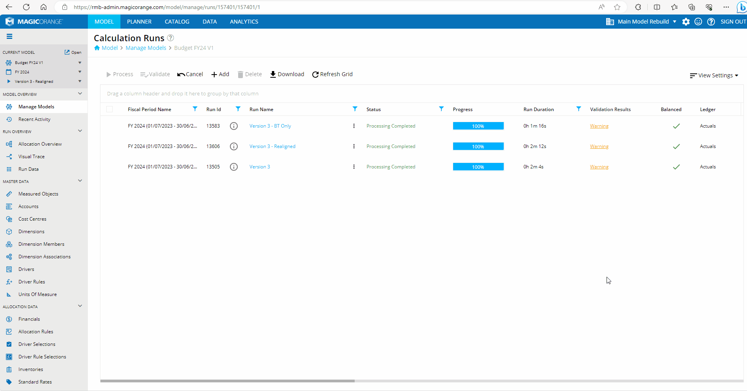The width and height of the screenshot is (747, 391).
Task: Open the help question mark icon in header
Action: pos(711,22)
